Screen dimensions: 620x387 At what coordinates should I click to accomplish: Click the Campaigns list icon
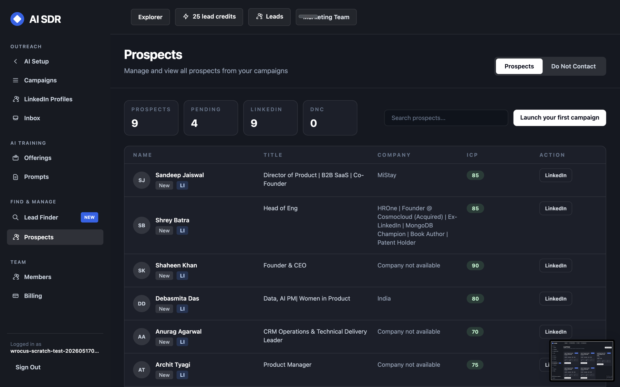(x=15, y=80)
